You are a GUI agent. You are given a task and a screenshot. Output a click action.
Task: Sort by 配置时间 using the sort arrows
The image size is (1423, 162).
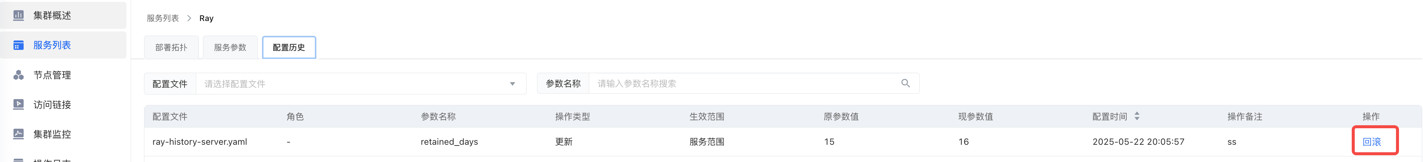point(1137,117)
